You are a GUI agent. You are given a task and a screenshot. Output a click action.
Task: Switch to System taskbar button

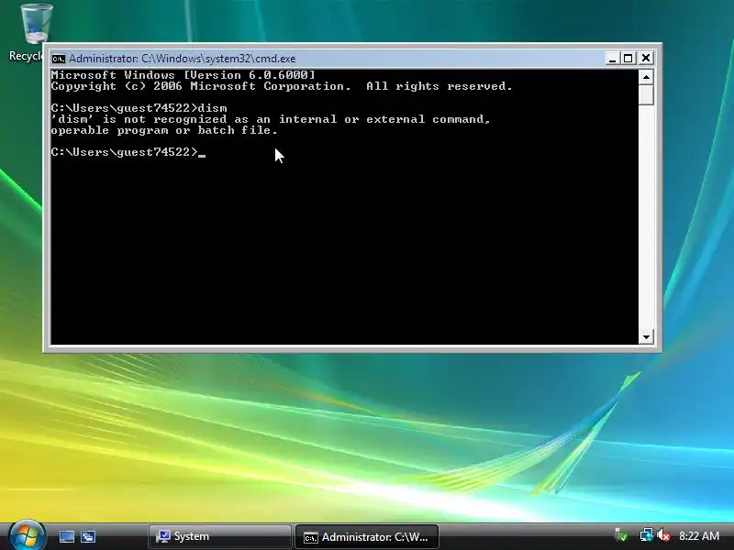(x=219, y=536)
